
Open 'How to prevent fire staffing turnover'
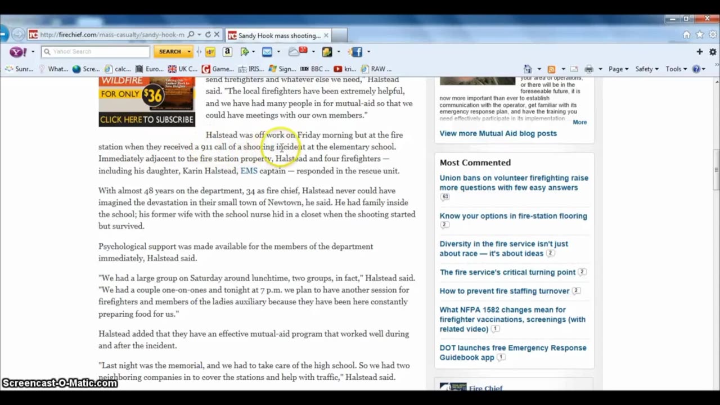pyautogui.click(x=505, y=291)
